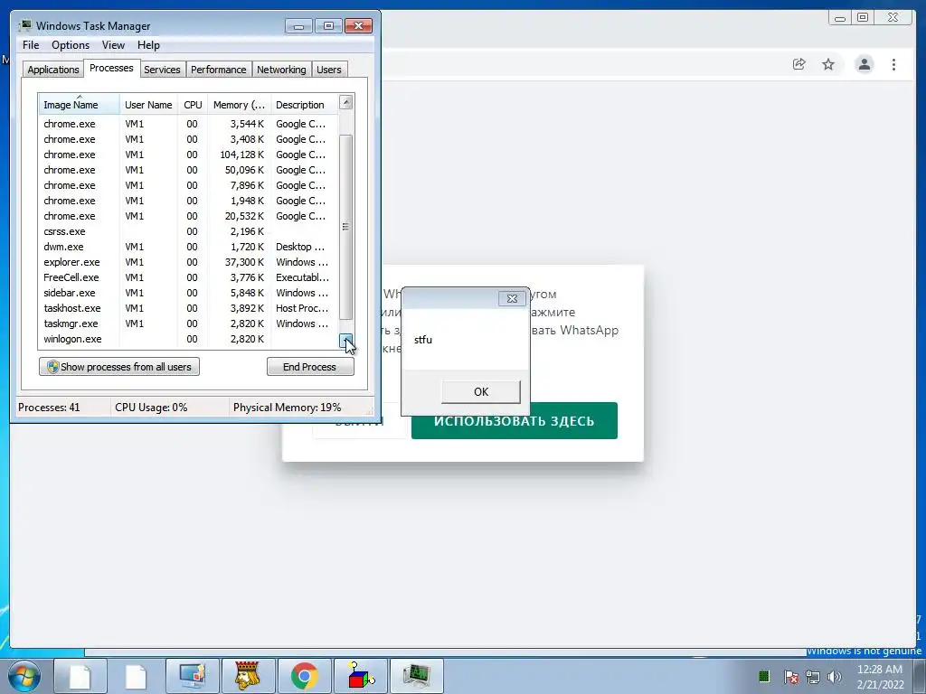Open the volume speaker tray icon
The image size is (926, 694).
point(835,677)
